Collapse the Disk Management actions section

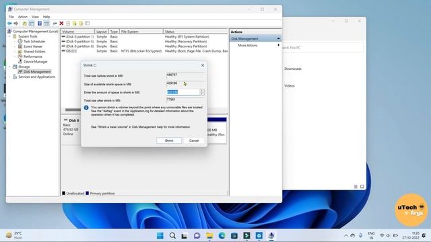(278, 39)
